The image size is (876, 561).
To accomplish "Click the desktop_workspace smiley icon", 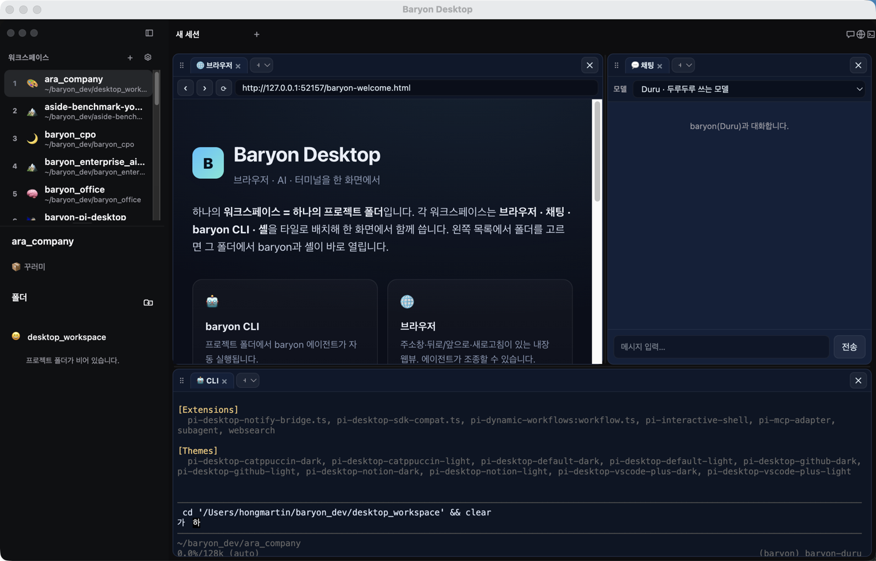I will 16,336.
